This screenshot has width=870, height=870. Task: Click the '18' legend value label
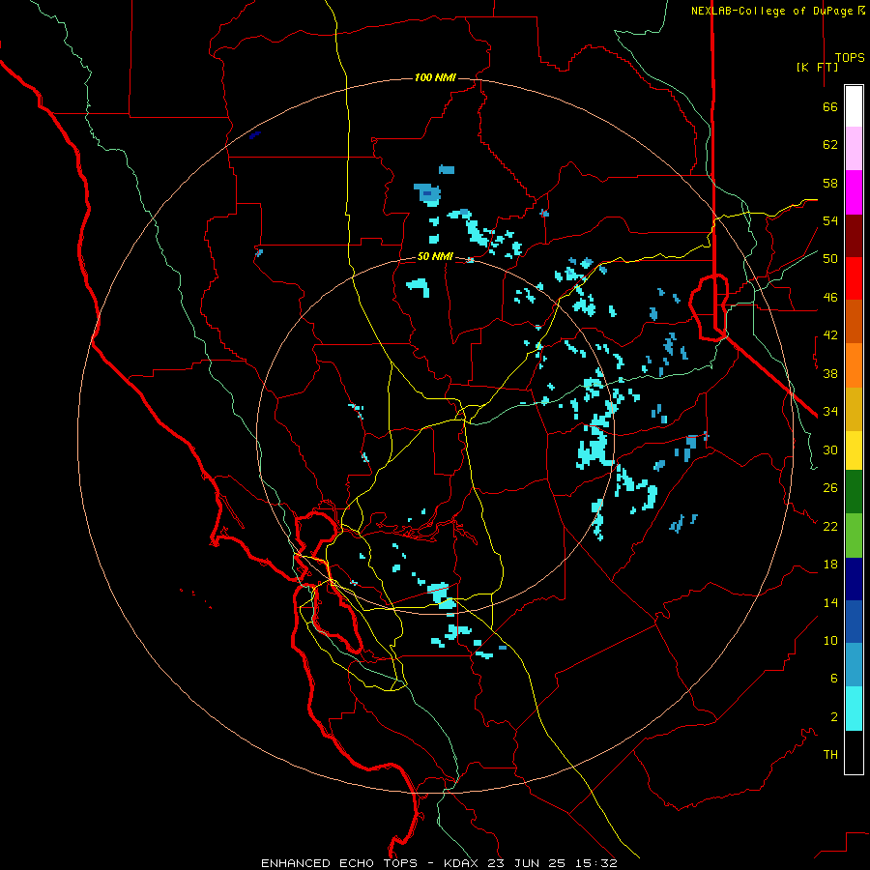point(830,565)
